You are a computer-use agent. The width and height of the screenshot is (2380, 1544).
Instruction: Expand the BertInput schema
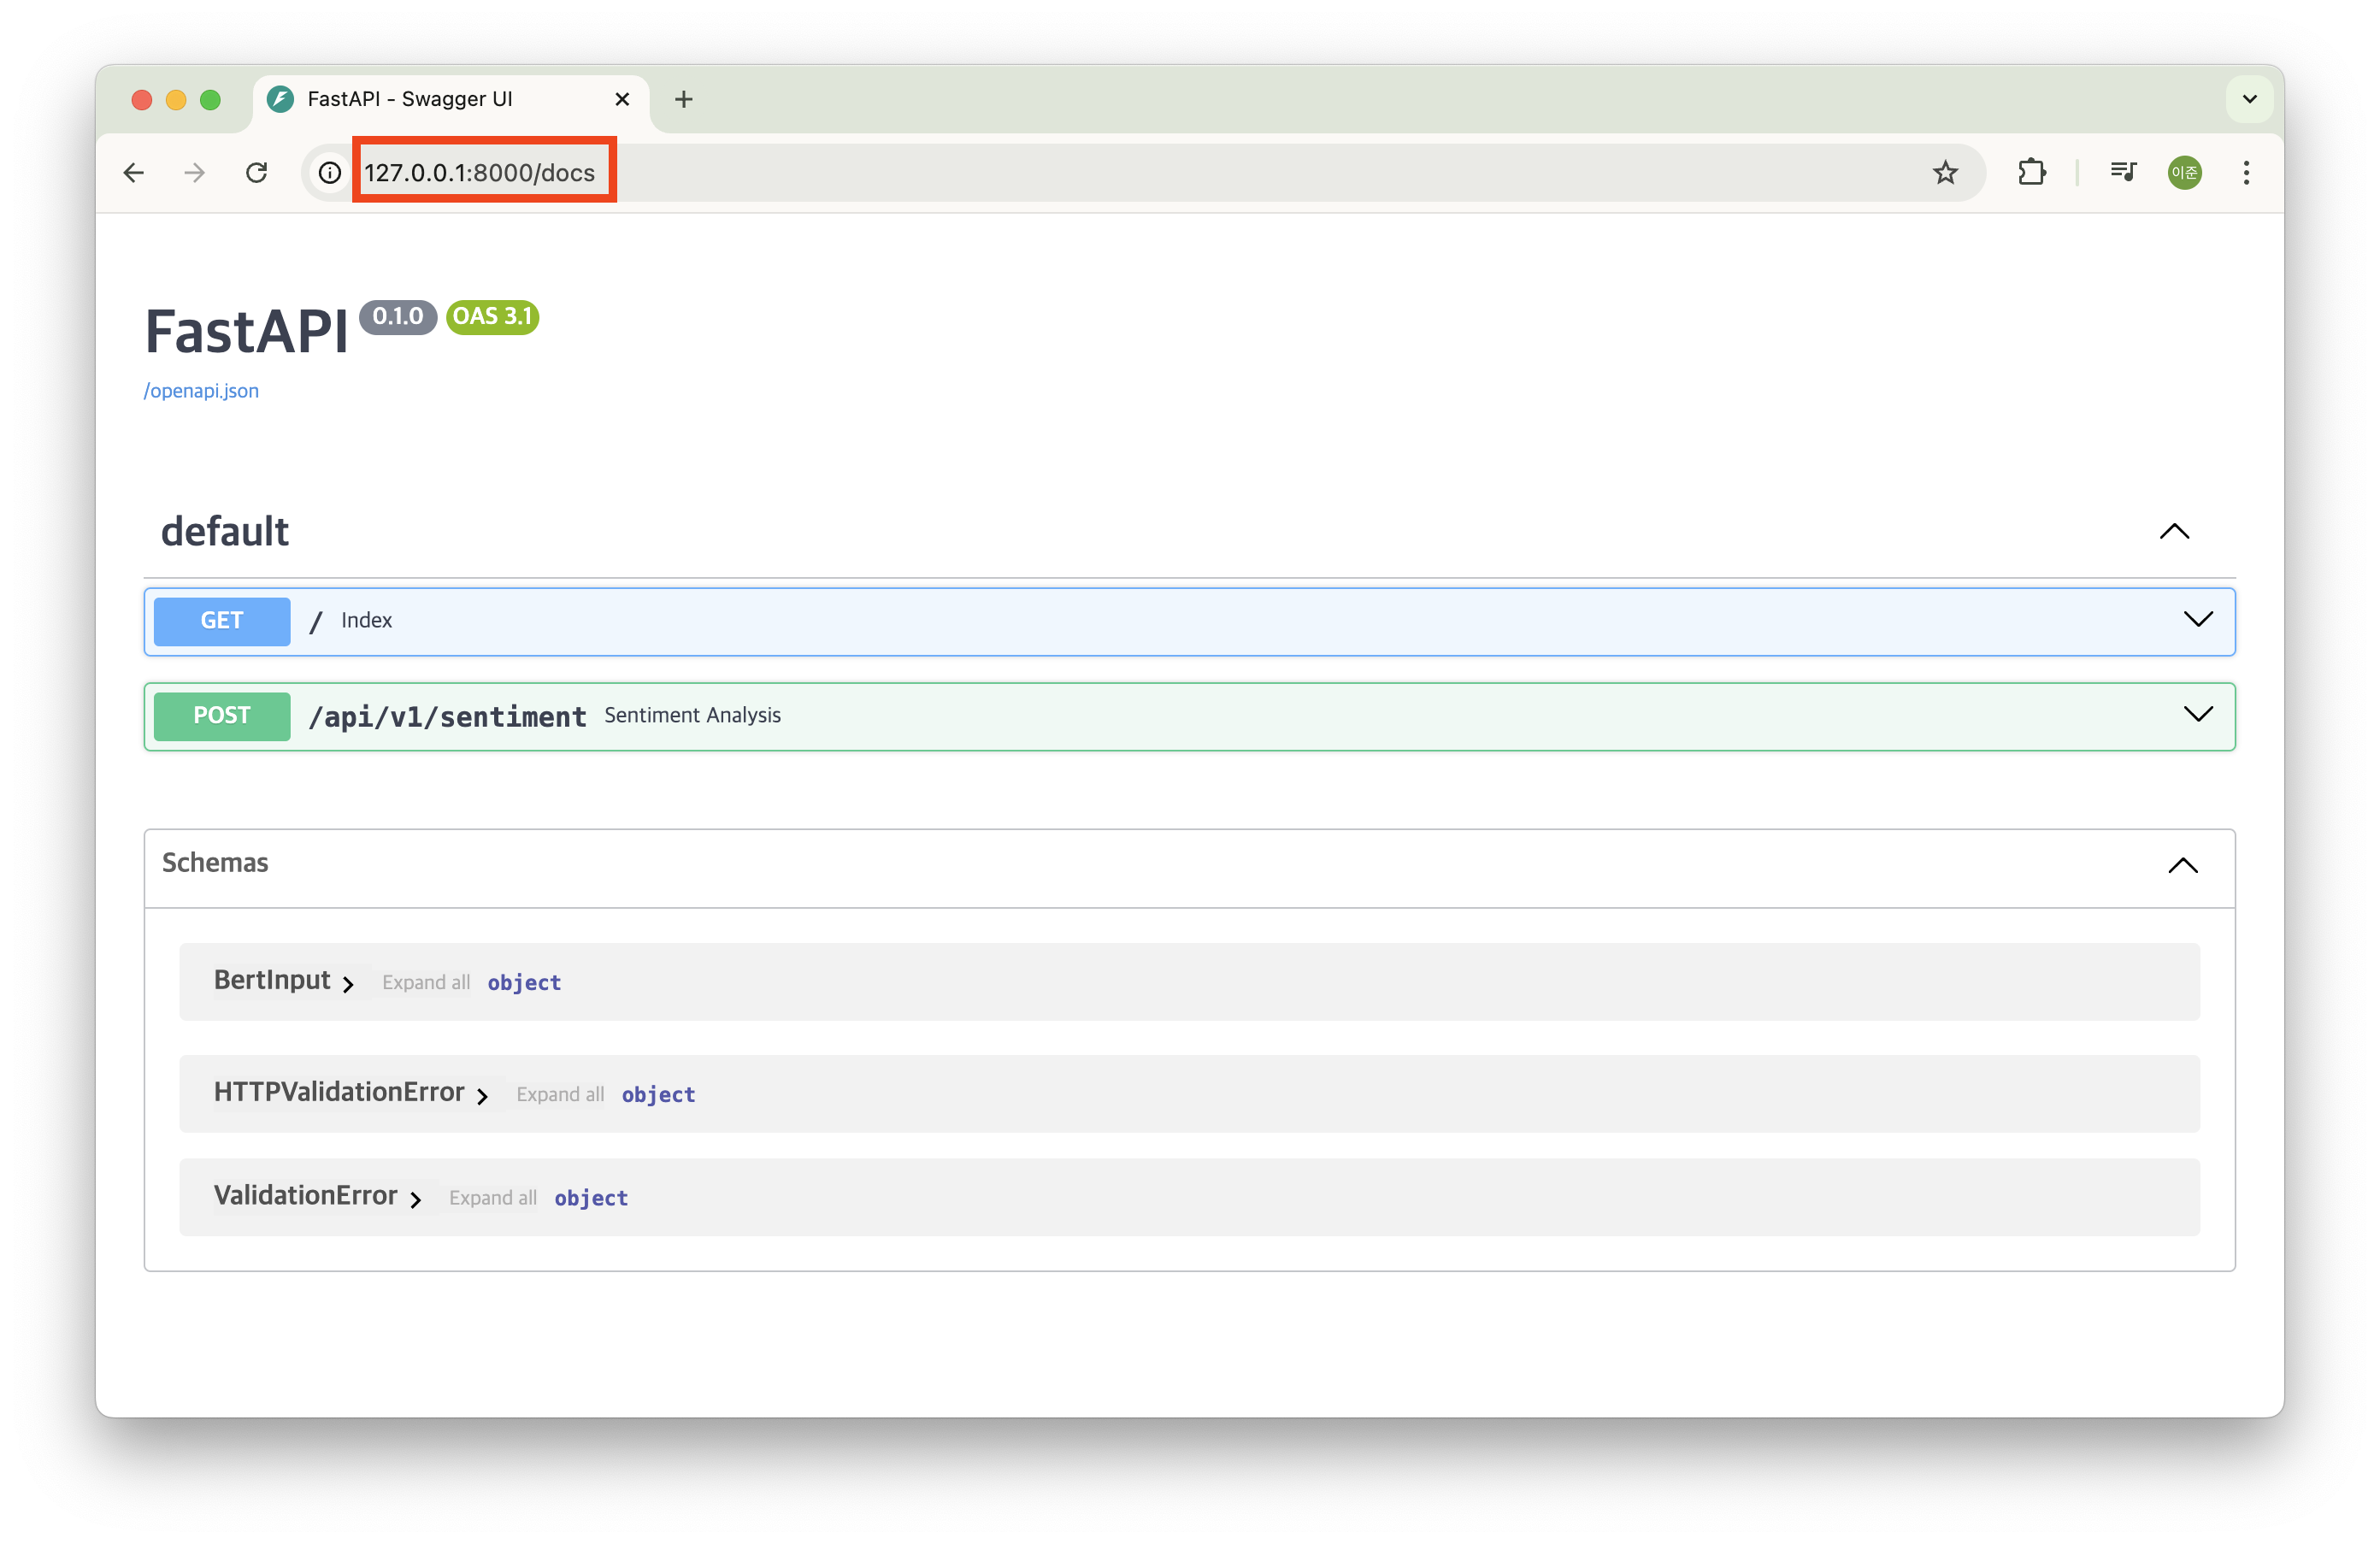(x=283, y=981)
